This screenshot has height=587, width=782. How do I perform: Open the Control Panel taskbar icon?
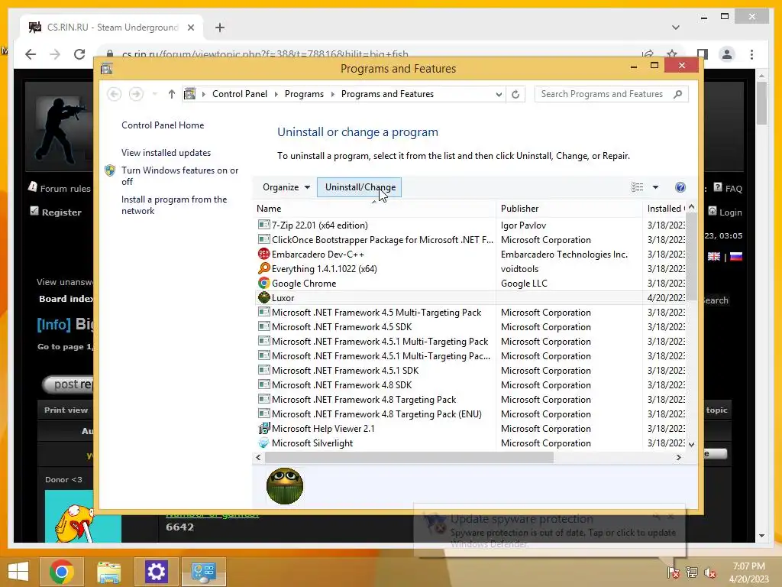(x=203, y=572)
